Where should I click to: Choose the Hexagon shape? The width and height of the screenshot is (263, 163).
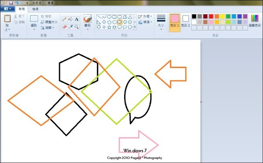[114, 22]
